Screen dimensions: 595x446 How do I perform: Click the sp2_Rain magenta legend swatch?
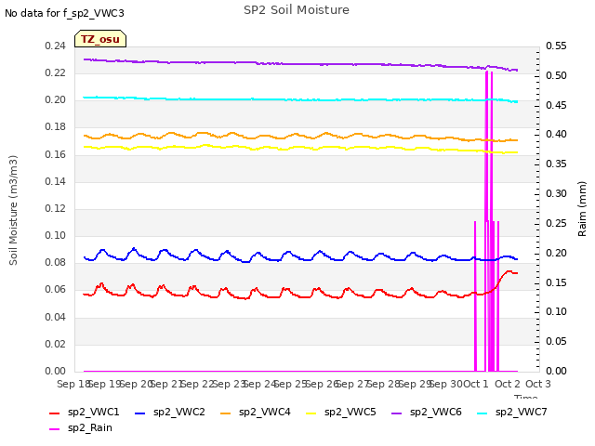tap(54, 429)
